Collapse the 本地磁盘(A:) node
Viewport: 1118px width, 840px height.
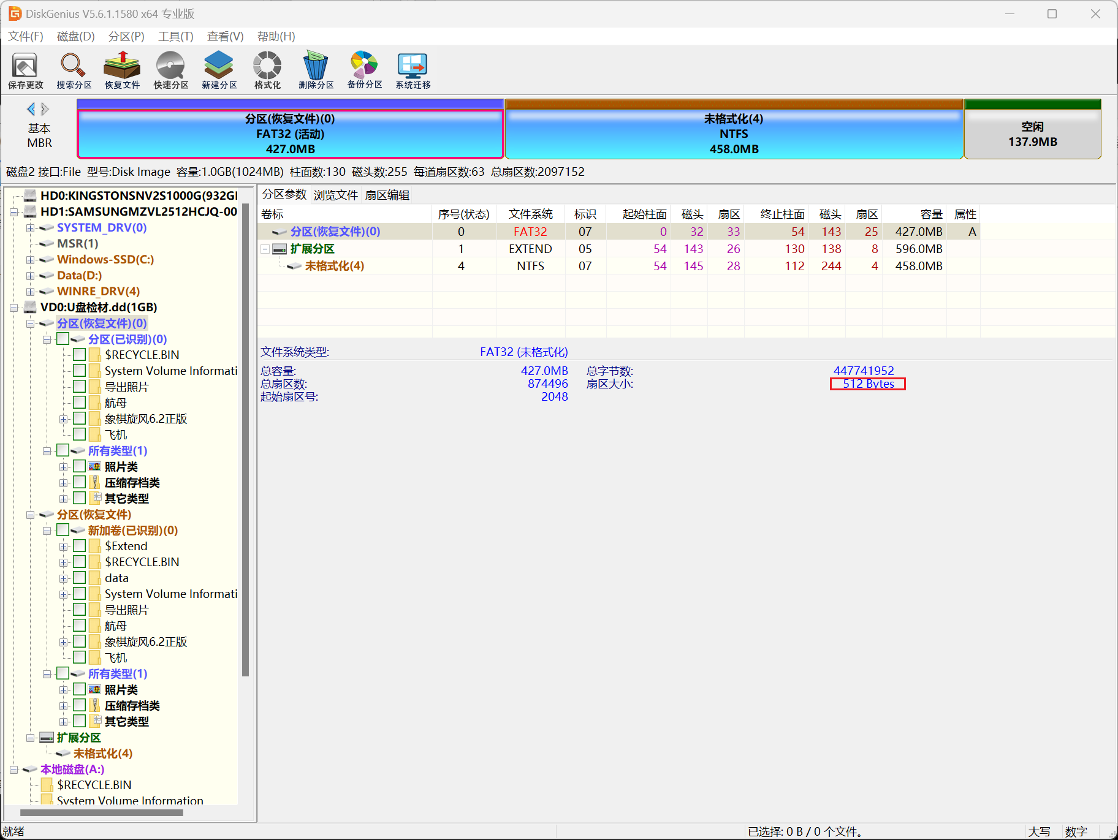[x=13, y=770]
